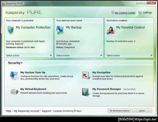Screen dimensions: 158x122
Task: Open the Support link
Action: pos(46,111)
